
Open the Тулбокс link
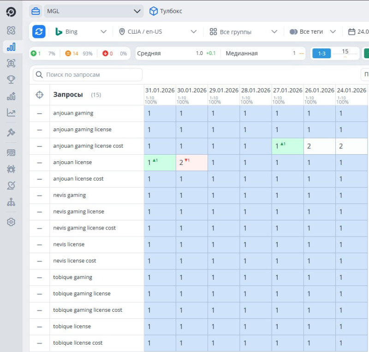(171, 11)
